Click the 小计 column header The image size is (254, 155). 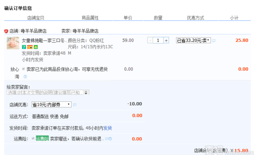(234, 18)
